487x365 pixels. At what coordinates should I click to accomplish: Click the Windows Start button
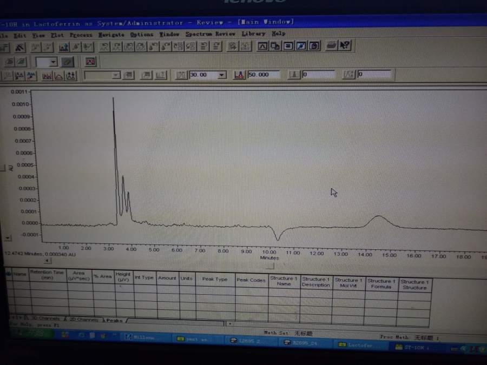[30, 334]
